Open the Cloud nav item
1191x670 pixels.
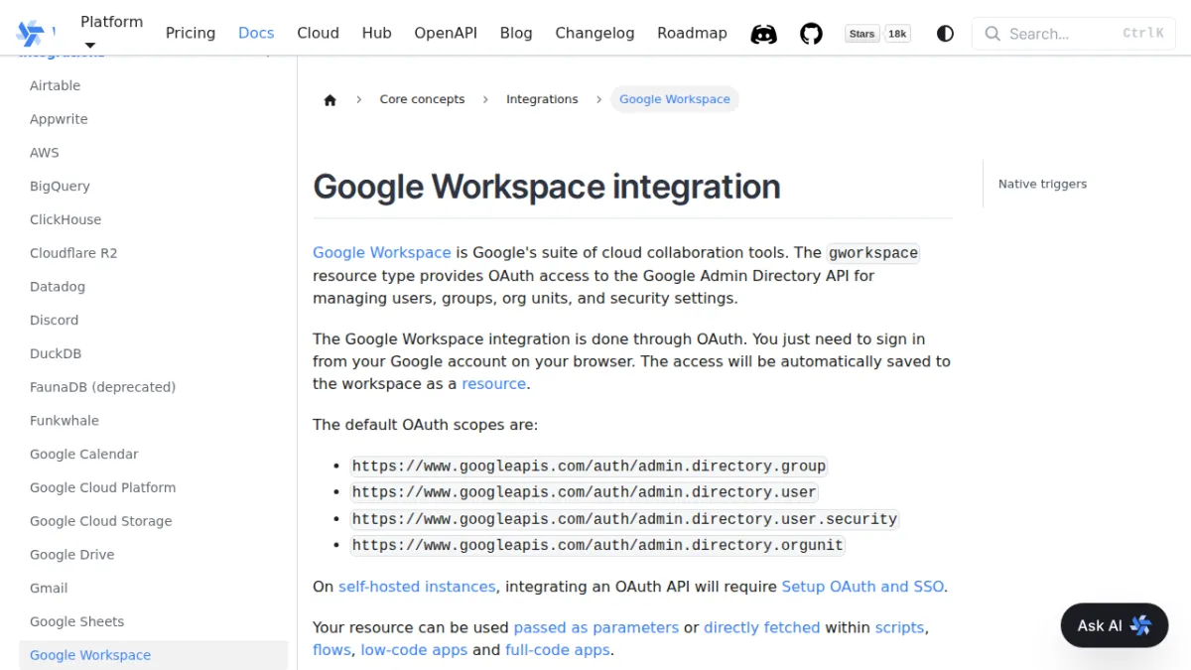click(x=318, y=33)
